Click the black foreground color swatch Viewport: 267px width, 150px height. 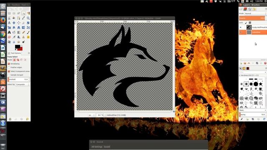click(x=18, y=47)
